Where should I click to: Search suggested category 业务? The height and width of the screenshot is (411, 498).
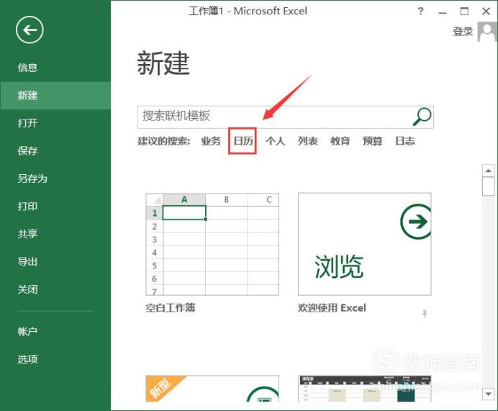point(211,141)
